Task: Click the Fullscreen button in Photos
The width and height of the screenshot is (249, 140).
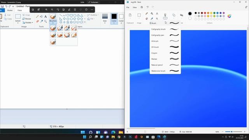Action: [x=93, y=2]
